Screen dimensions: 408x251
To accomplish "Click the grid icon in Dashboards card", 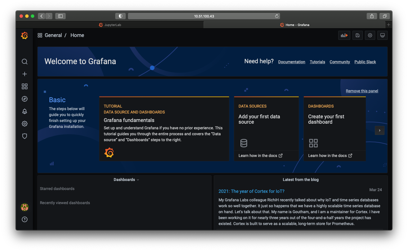I will coord(313,143).
